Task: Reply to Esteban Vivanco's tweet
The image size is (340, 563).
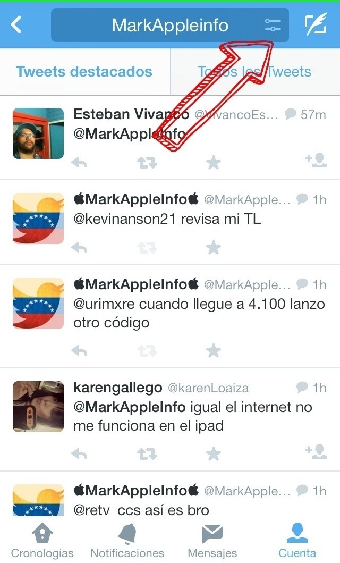Action: click(79, 163)
